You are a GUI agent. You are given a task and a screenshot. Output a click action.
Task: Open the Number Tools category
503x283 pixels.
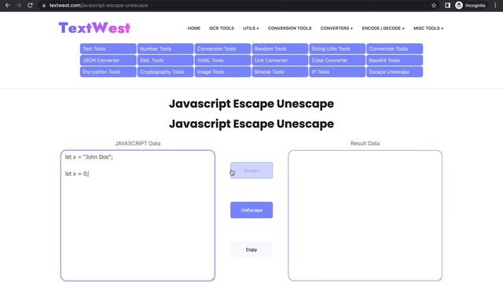(x=165, y=49)
